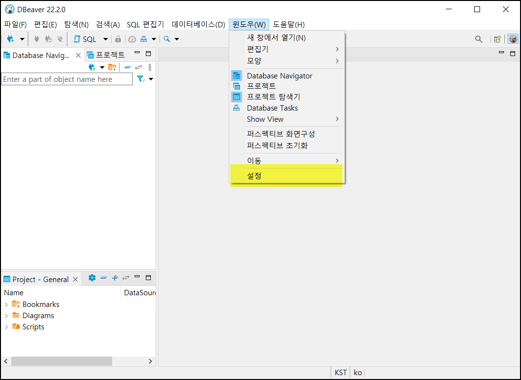
Task: Open the dropdown arrow next to SQL button
Action: (x=105, y=39)
